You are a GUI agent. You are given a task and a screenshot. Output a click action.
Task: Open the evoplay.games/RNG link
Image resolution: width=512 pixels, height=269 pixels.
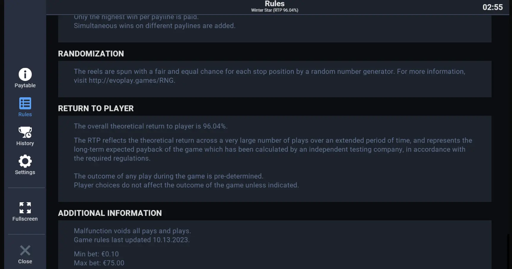coord(131,80)
